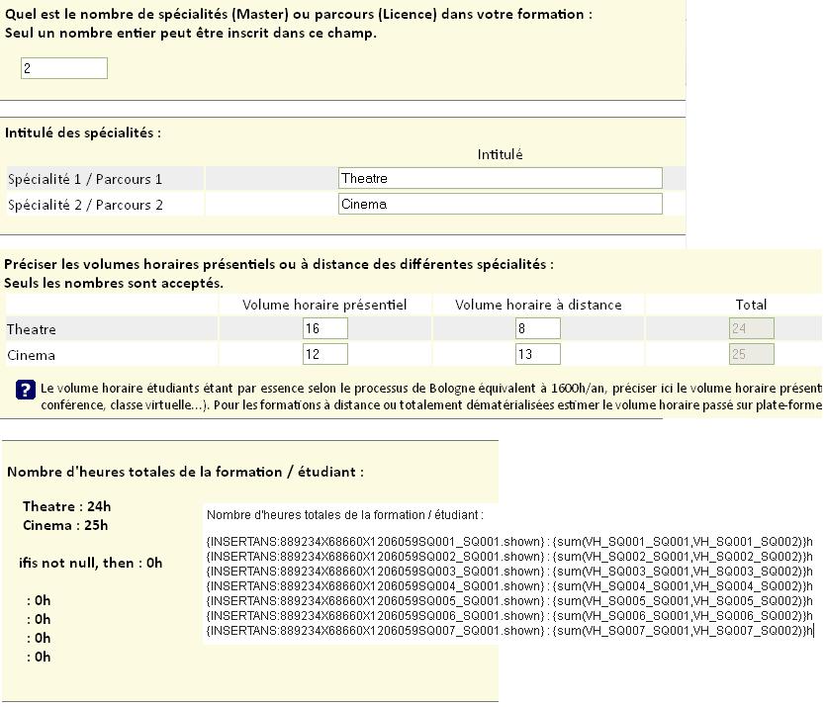
Task: Click the greyed Total field for Cinema
Action: (x=751, y=355)
